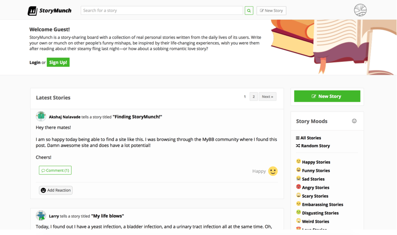Click Akshaj Nalavade's avatar image
397x235 pixels.
click(41, 116)
